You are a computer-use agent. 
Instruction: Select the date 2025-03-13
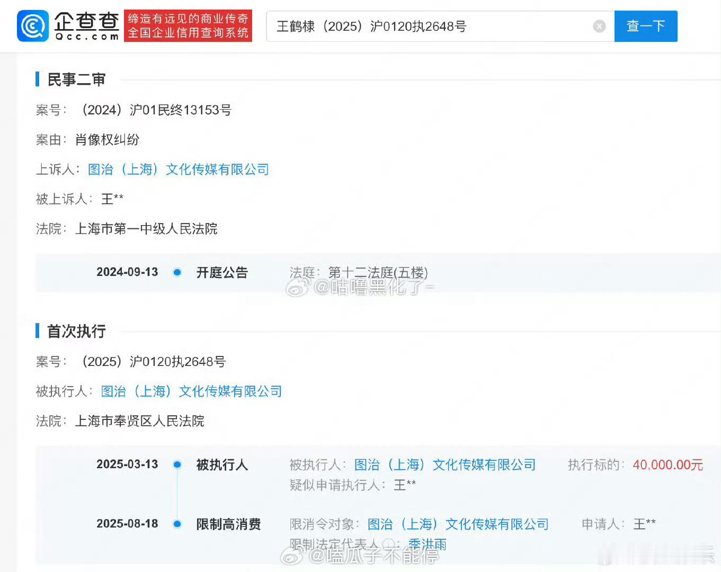point(127,464)
